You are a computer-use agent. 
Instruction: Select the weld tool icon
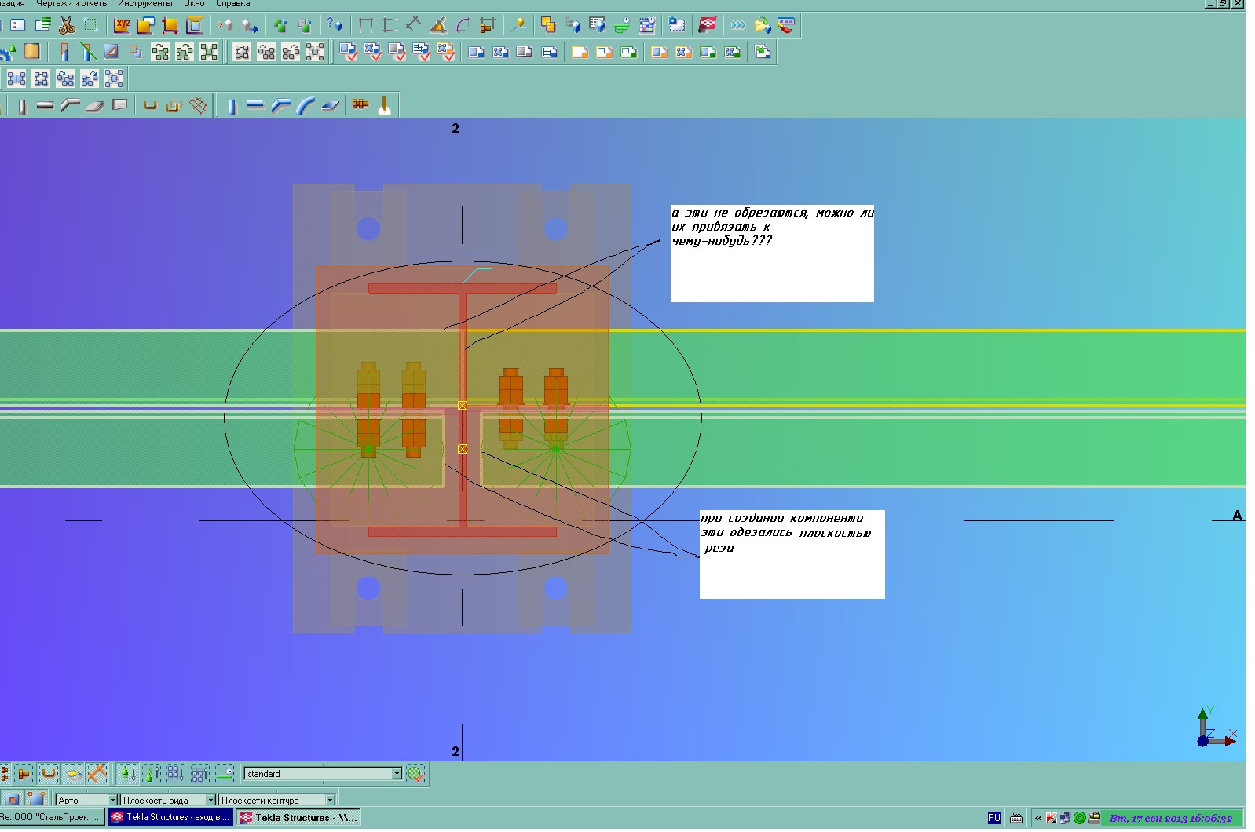384,105
